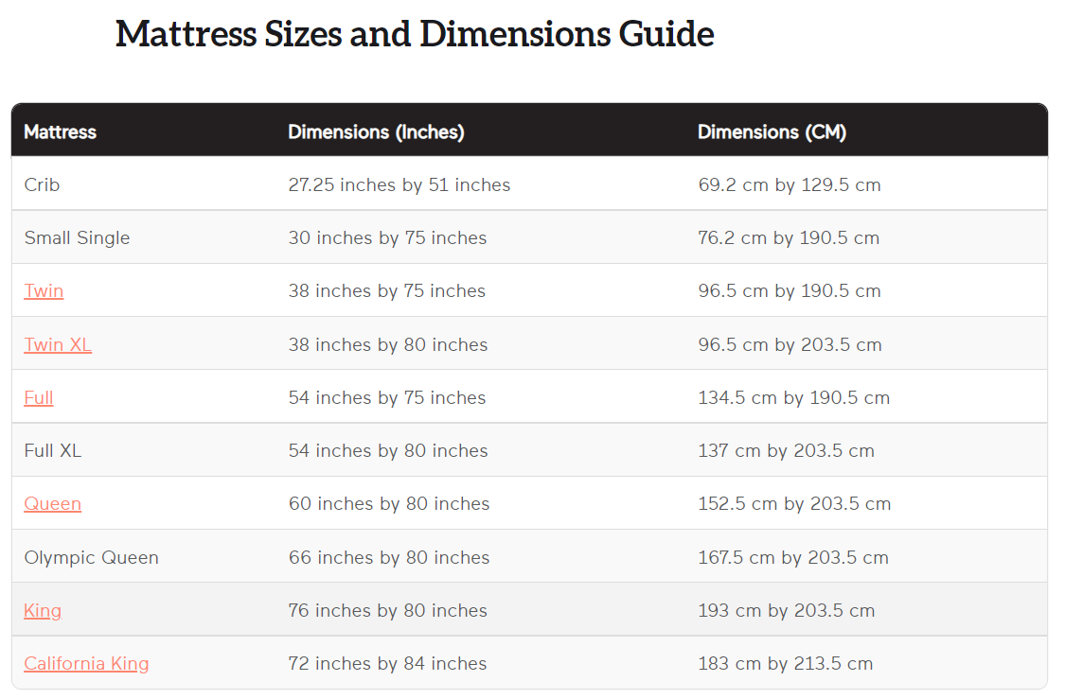This screenshot has height=699, width=1065.
Task: Click the 60 inches by 80 inches cell
Action: pyautogui.click(x=389, y=503)
